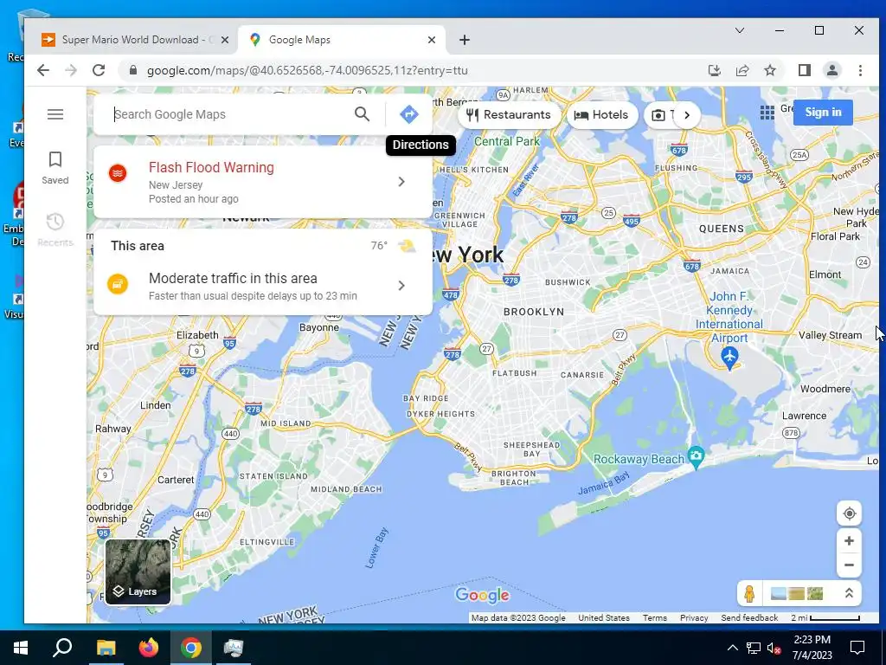Select JFK airport marker on map
The height and width of the screenshot is (665, 886).
tap(729, 358)
